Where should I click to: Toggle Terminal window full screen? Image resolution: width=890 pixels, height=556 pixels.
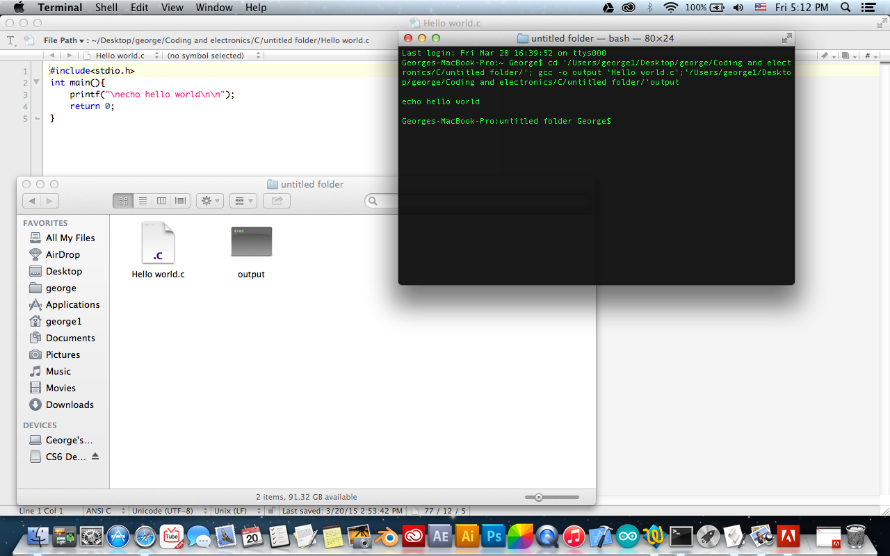point(786,38)
